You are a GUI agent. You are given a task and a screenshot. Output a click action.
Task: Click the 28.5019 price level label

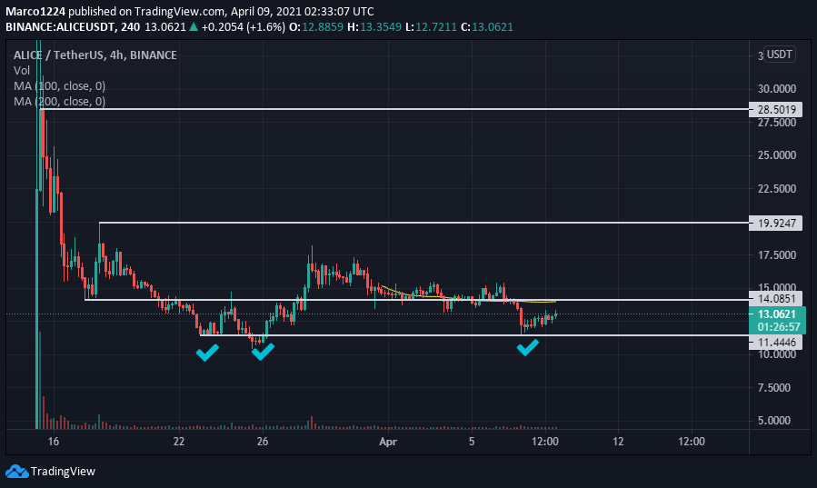point(776,109)
